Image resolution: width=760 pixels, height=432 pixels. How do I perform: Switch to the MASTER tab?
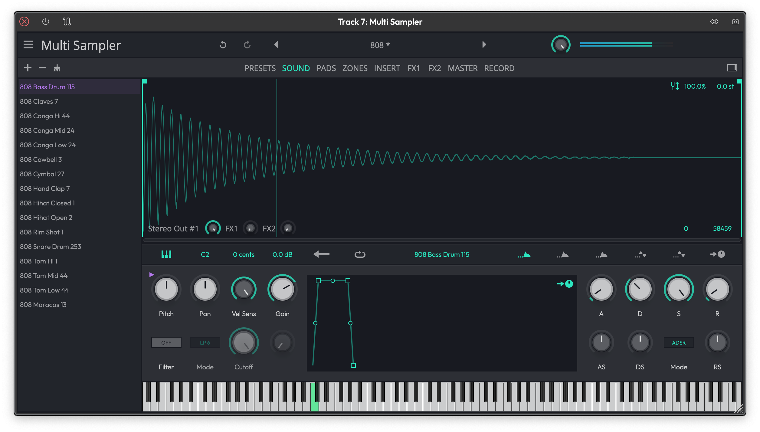pyautogui.click(x=463, y=68)
